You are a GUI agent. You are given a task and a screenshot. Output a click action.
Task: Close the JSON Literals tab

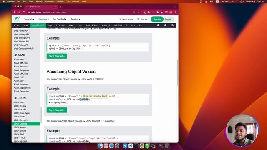(x=55, y=7)
